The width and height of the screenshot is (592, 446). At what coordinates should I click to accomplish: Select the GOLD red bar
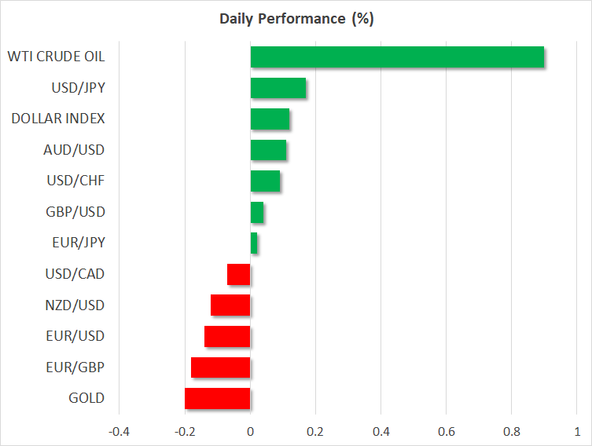point(218,398)
